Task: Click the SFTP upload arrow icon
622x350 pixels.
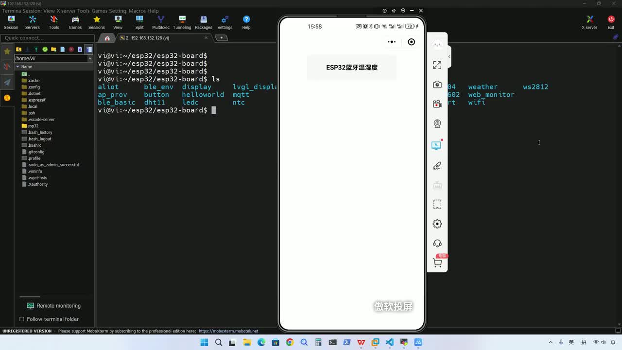Action: pos(36,49)
